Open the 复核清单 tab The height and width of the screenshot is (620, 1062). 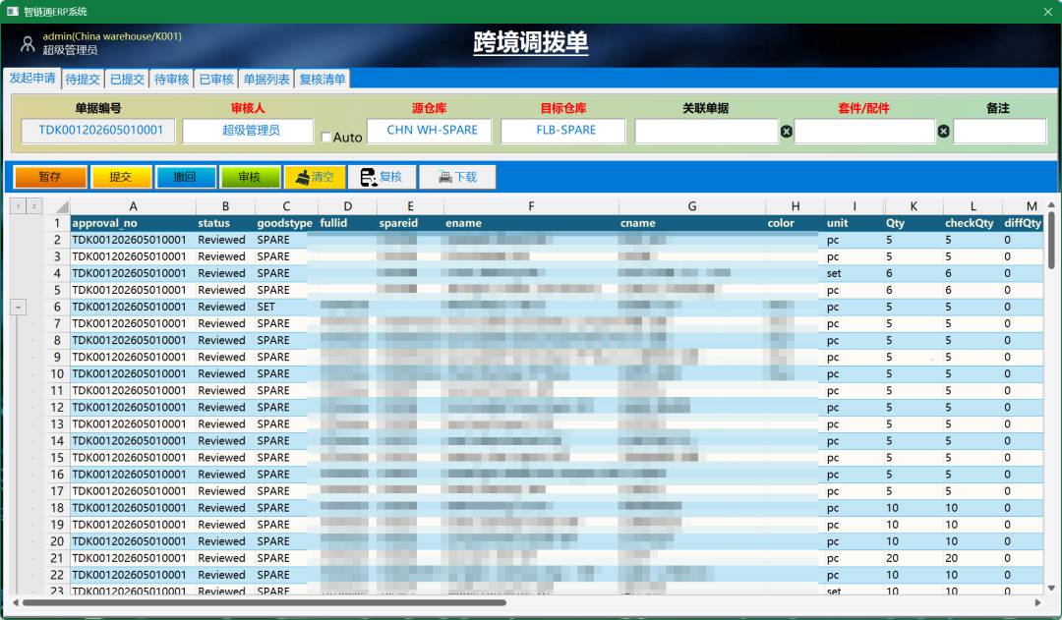(x=323, y=80)
